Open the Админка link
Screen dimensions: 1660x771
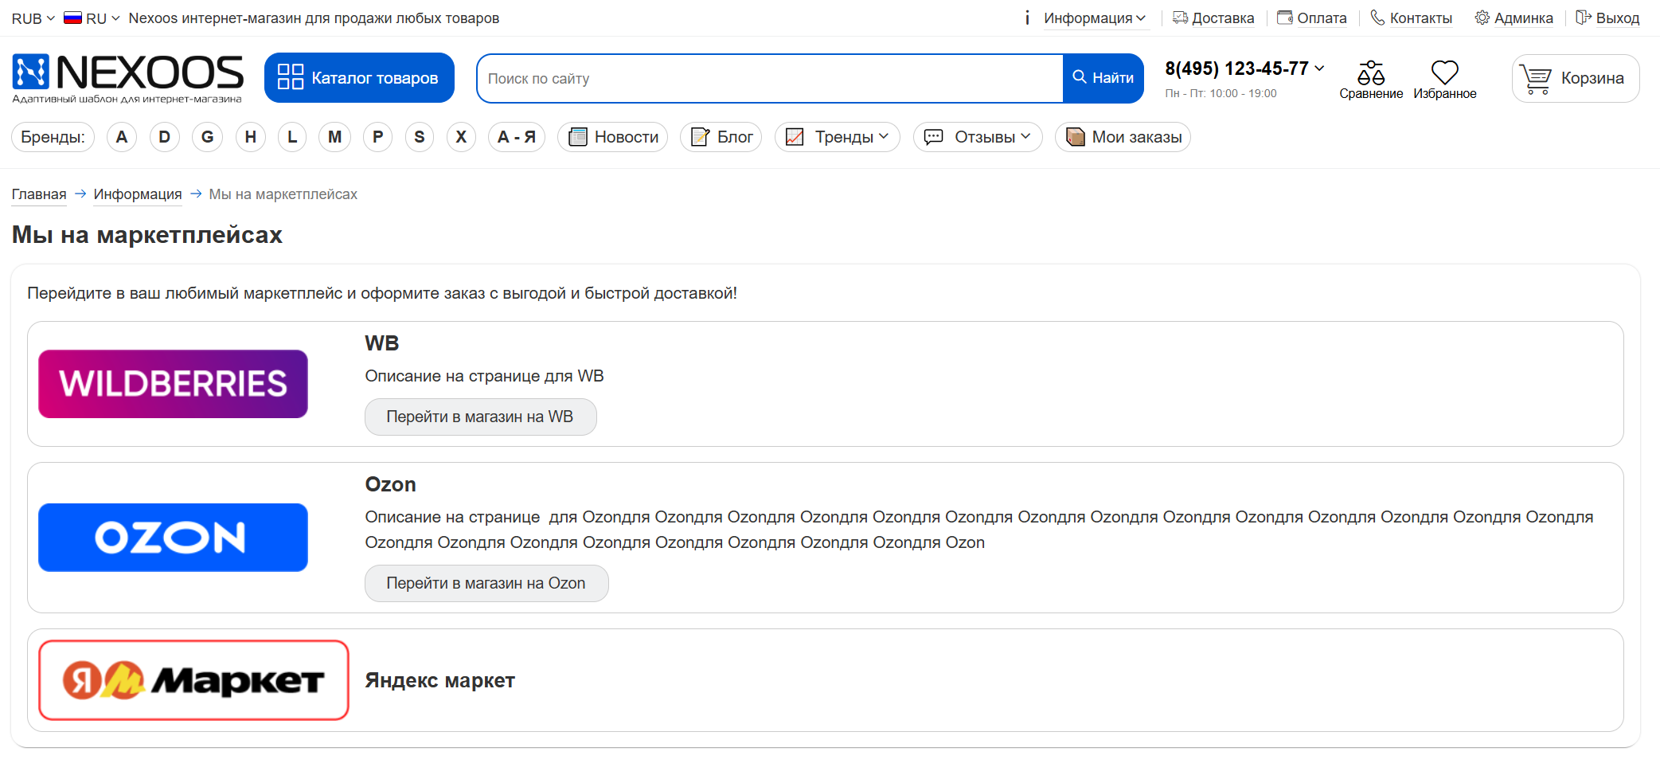tap(1514, 18)
